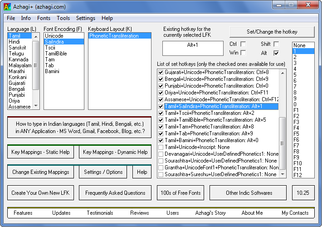The width and height of the screenshot is (322, 227).
Task: Open Azhagi's Story link
Action: point(210,213)
